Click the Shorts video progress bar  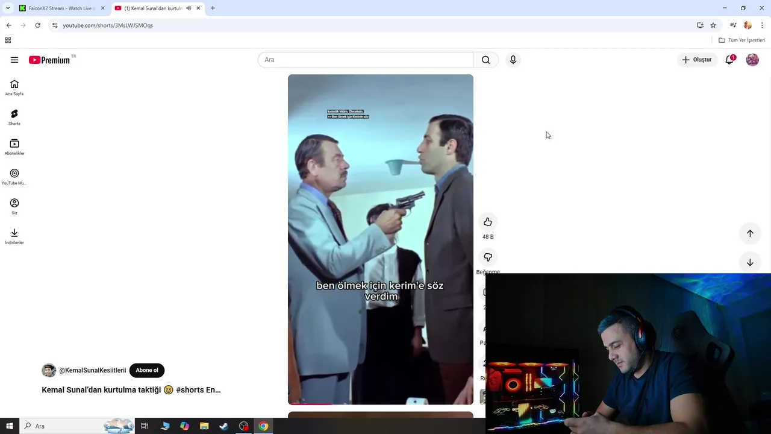(x=381, y=404)
